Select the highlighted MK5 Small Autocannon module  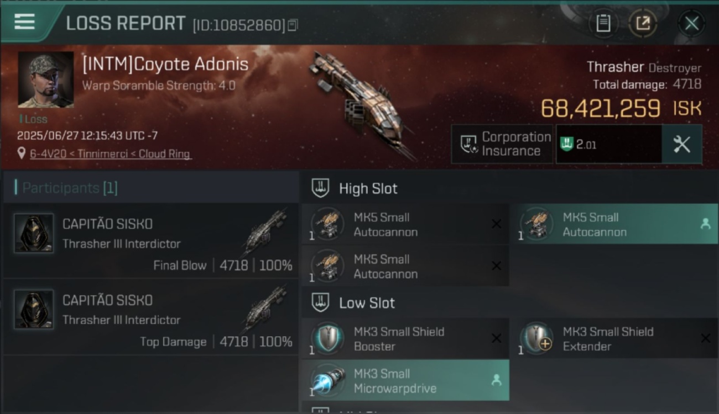(x=614, y=224)
